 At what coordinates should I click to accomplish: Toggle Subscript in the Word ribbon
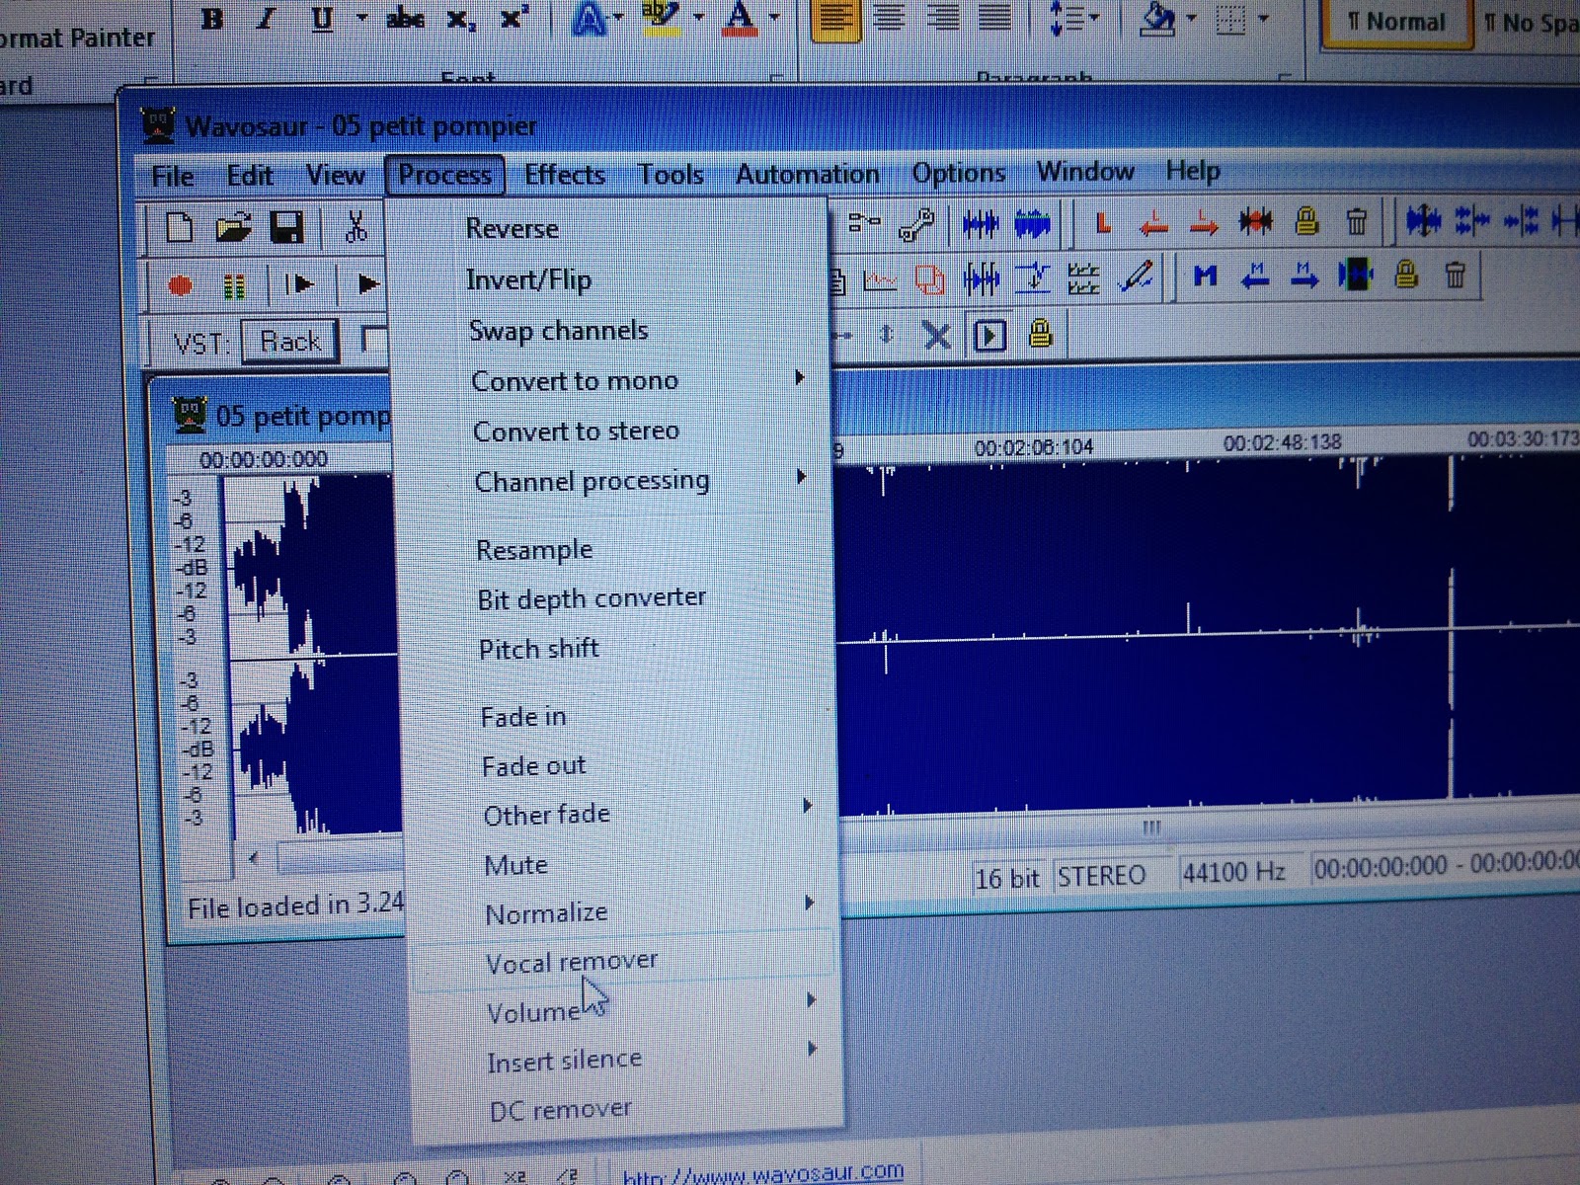(x=459, y=20)
